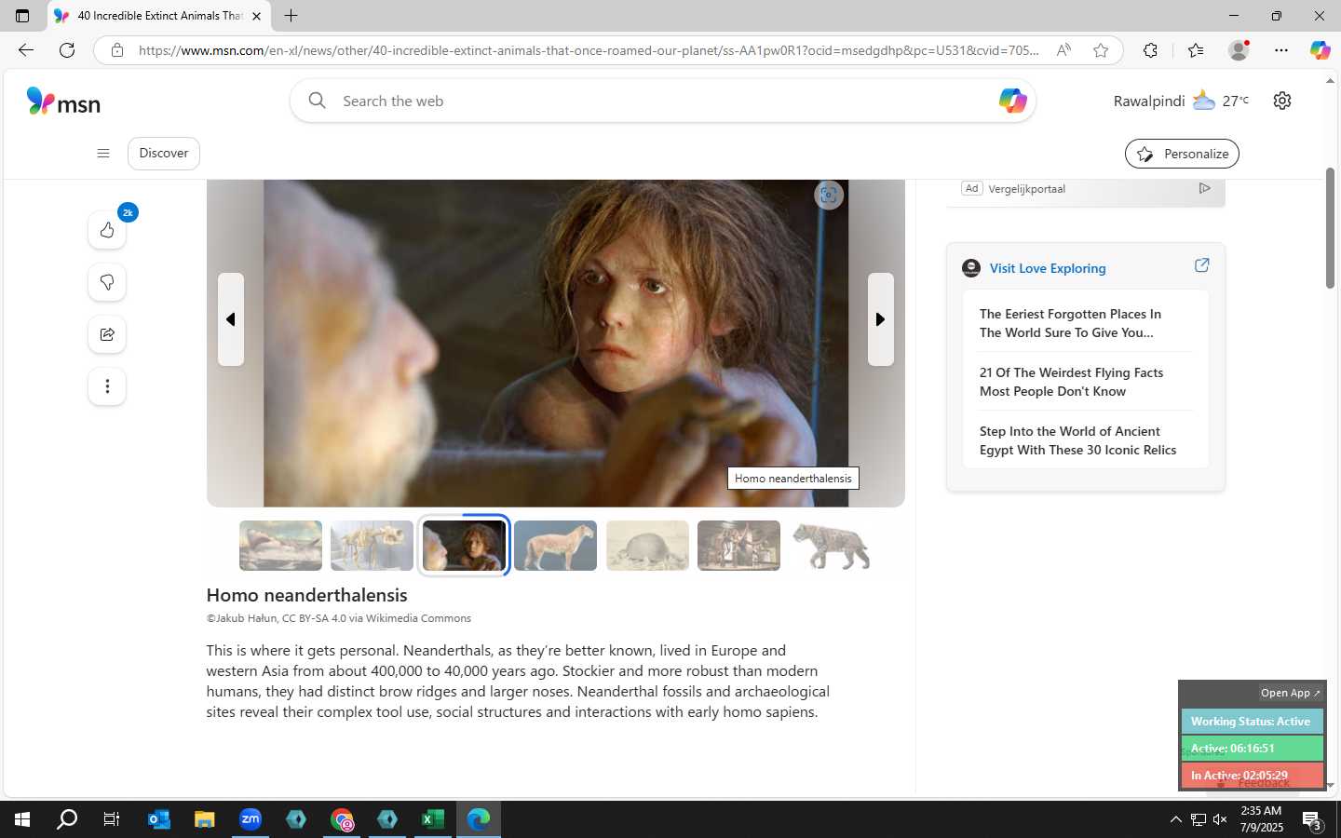
Task: Select the glyptodon shell thumbnail
Action: pos(647,546)
